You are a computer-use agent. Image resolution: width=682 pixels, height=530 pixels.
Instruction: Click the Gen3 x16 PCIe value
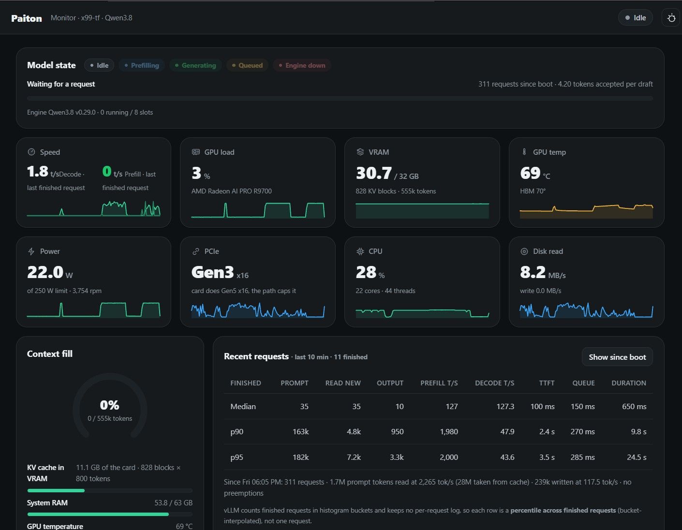tap(220, 272)
